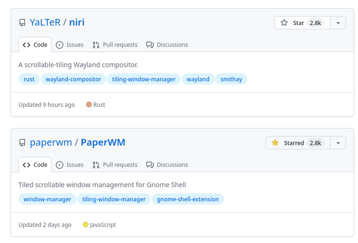Click the Issues circle icon in niri card

click(60, 45)
